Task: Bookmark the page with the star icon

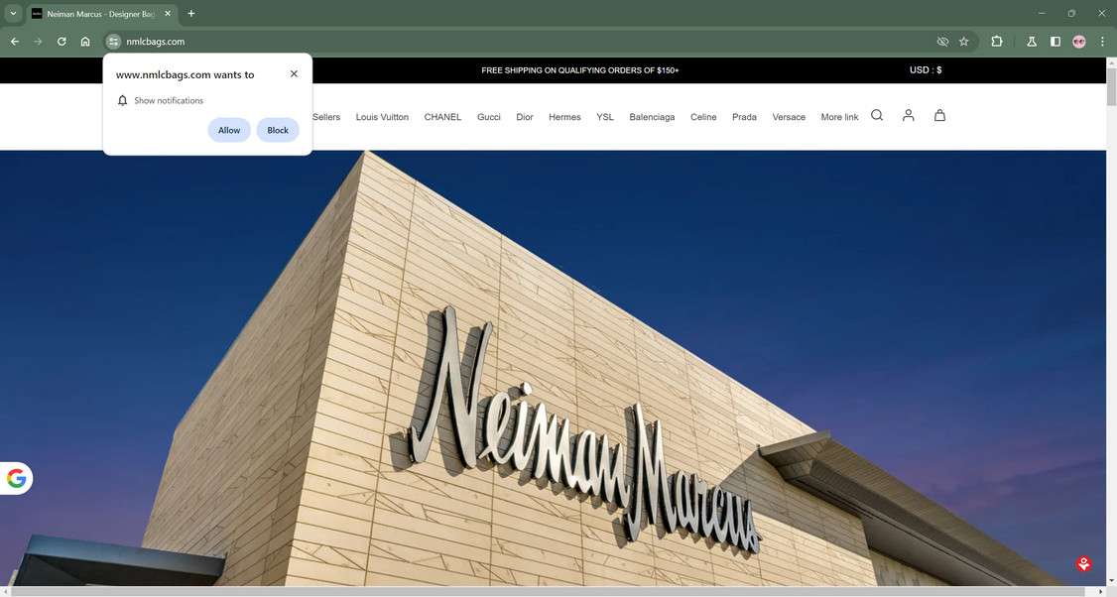Action: [x=963, y=42]
